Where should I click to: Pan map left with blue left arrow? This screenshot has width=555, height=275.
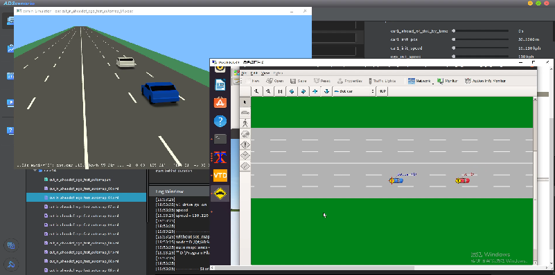(292, 91)
